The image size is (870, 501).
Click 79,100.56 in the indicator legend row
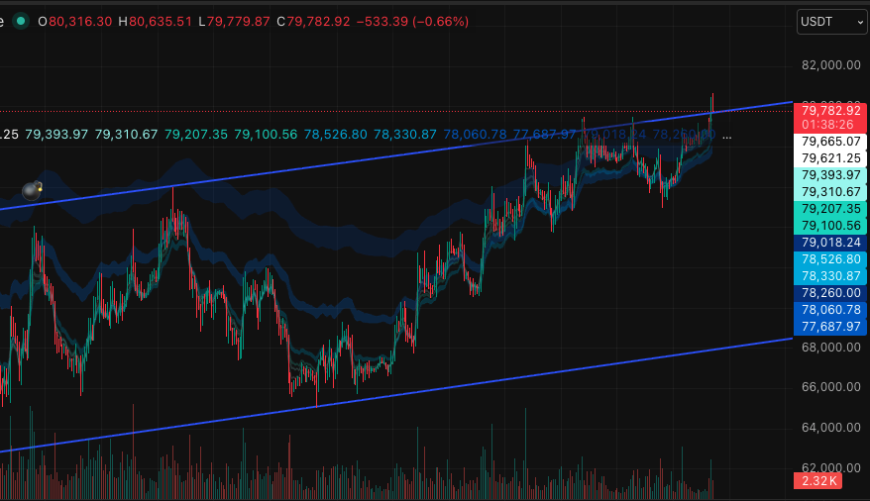[266, 135]
